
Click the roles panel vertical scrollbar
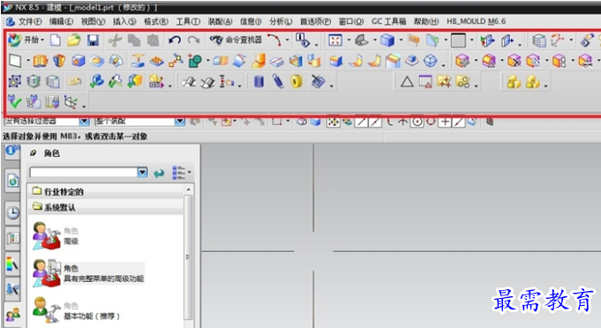point(188,257)
